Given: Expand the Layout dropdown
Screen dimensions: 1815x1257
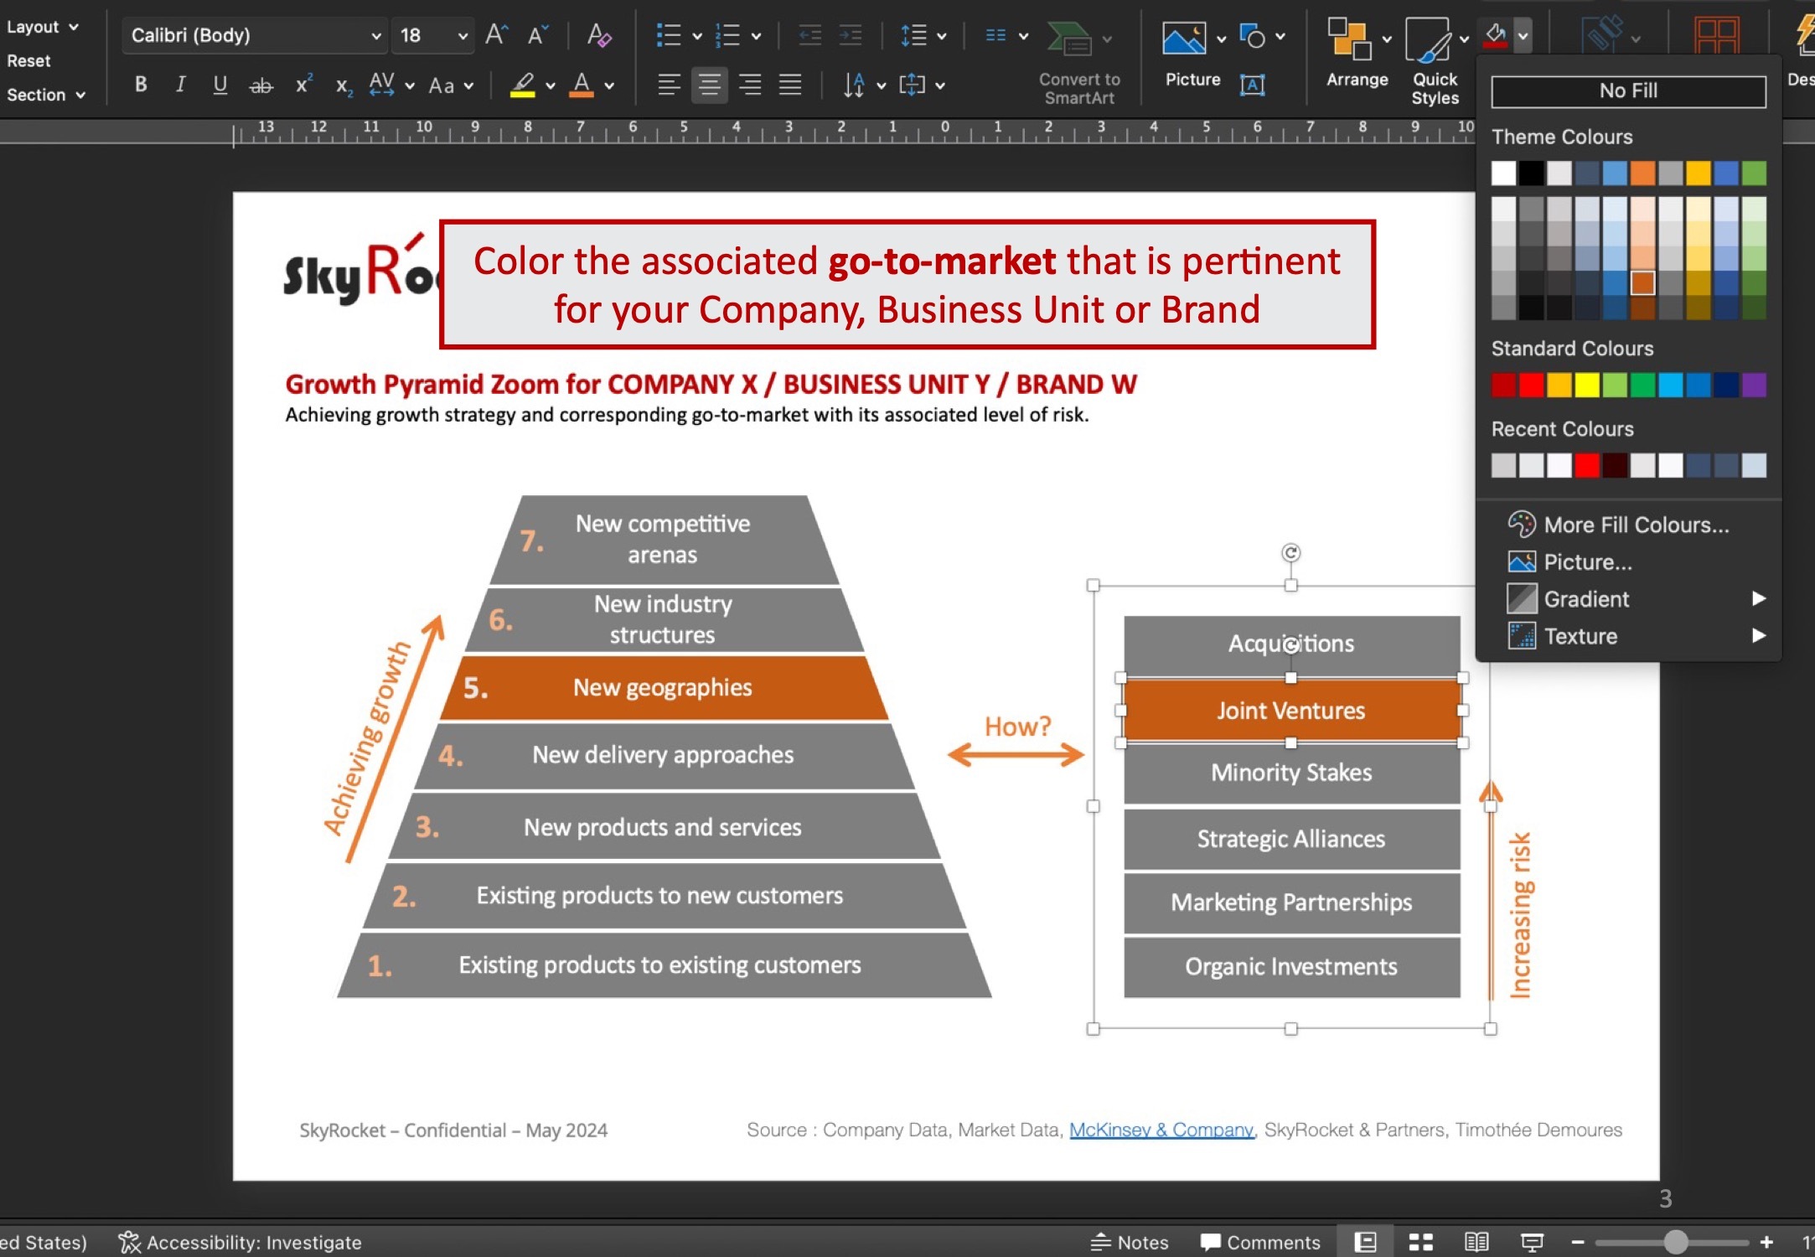Looking at the screenshot, I should point(43,27).
